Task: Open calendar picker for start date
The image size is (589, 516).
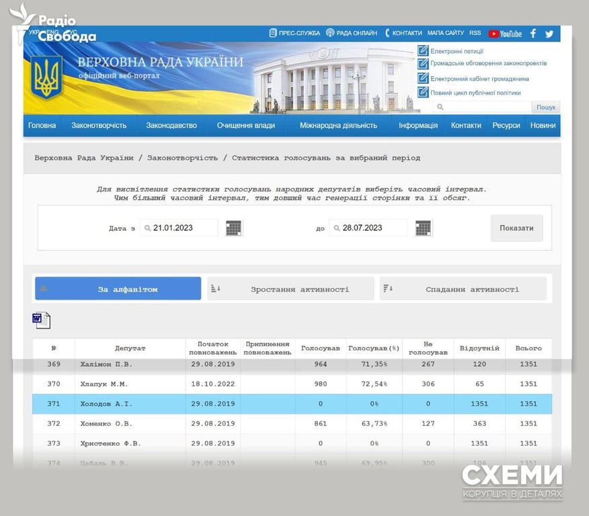Action: 234,228
